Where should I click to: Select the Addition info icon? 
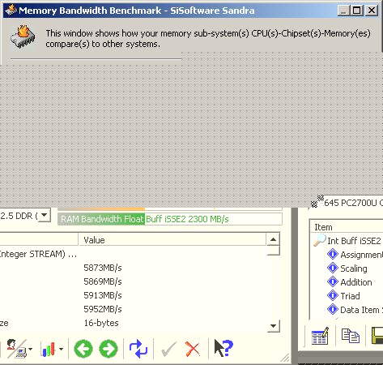tap(333, 282)
